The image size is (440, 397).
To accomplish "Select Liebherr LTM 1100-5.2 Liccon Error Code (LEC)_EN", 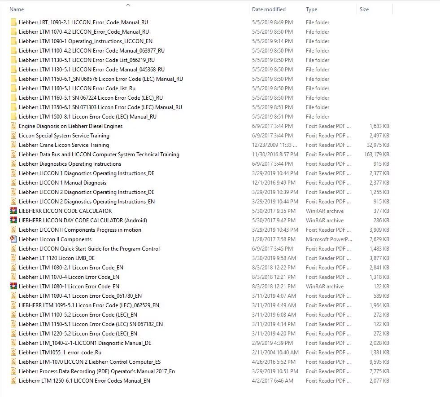I will click(x=78, y=315).
